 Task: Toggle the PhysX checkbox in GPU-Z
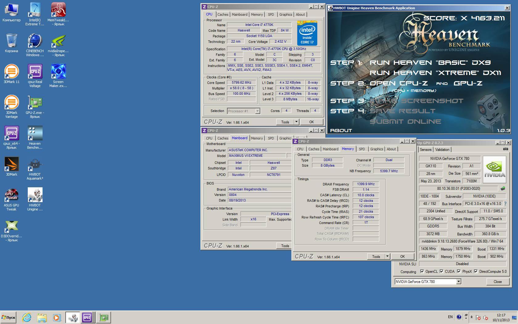click(459, 272)
